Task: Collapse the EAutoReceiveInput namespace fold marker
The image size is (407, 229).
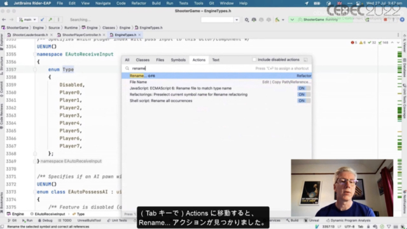Action: [35, 54]
